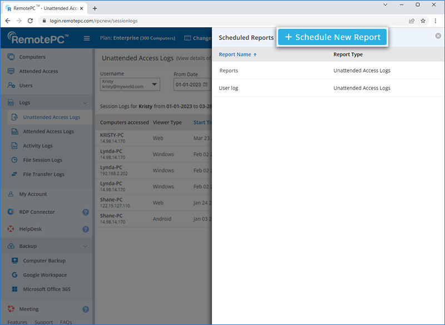Open Computers in the sidebar
The height and width of the screenshot is (325, 445).
click(x=32, y=57)
